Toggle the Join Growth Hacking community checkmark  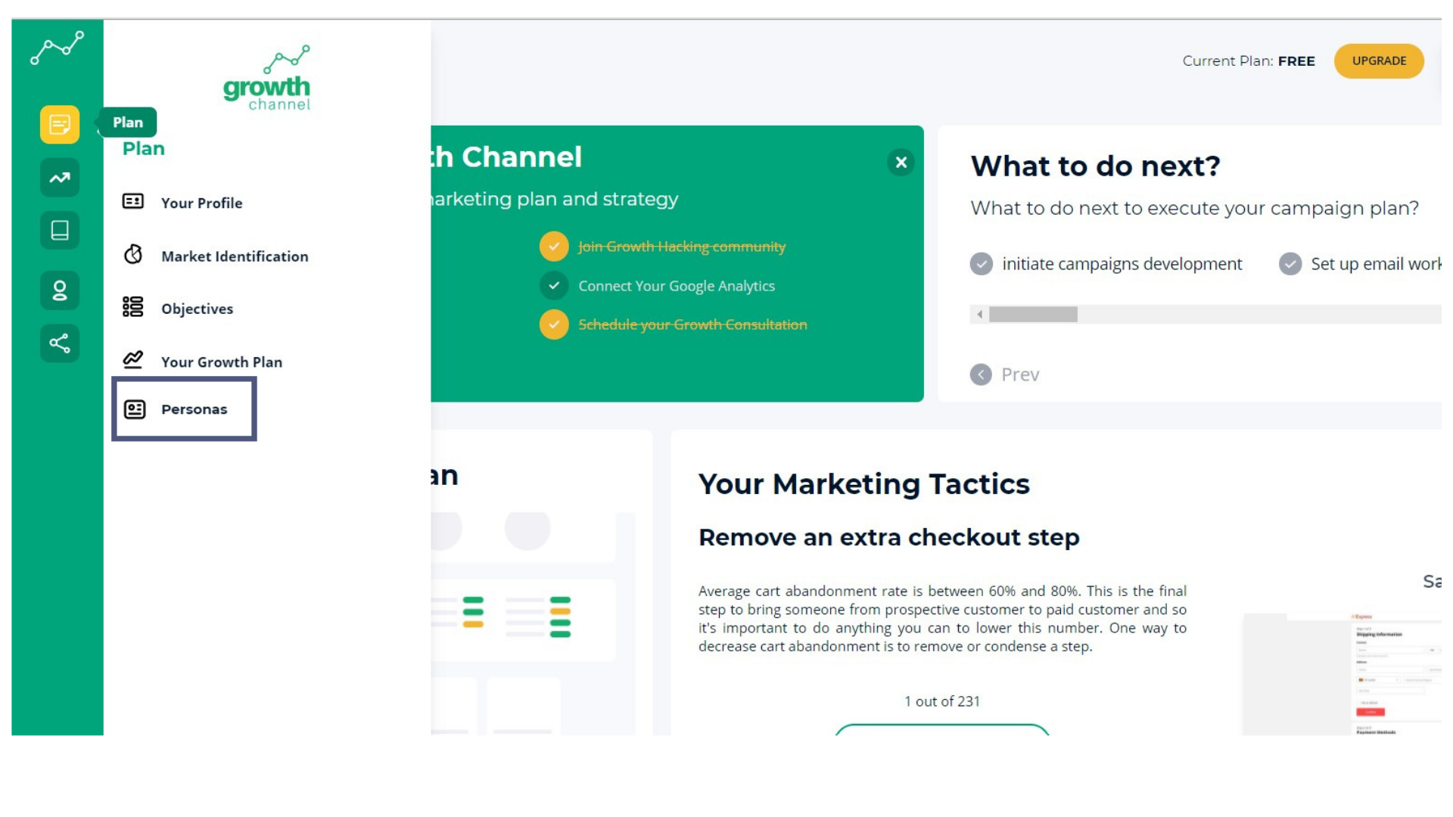point(554,246)
